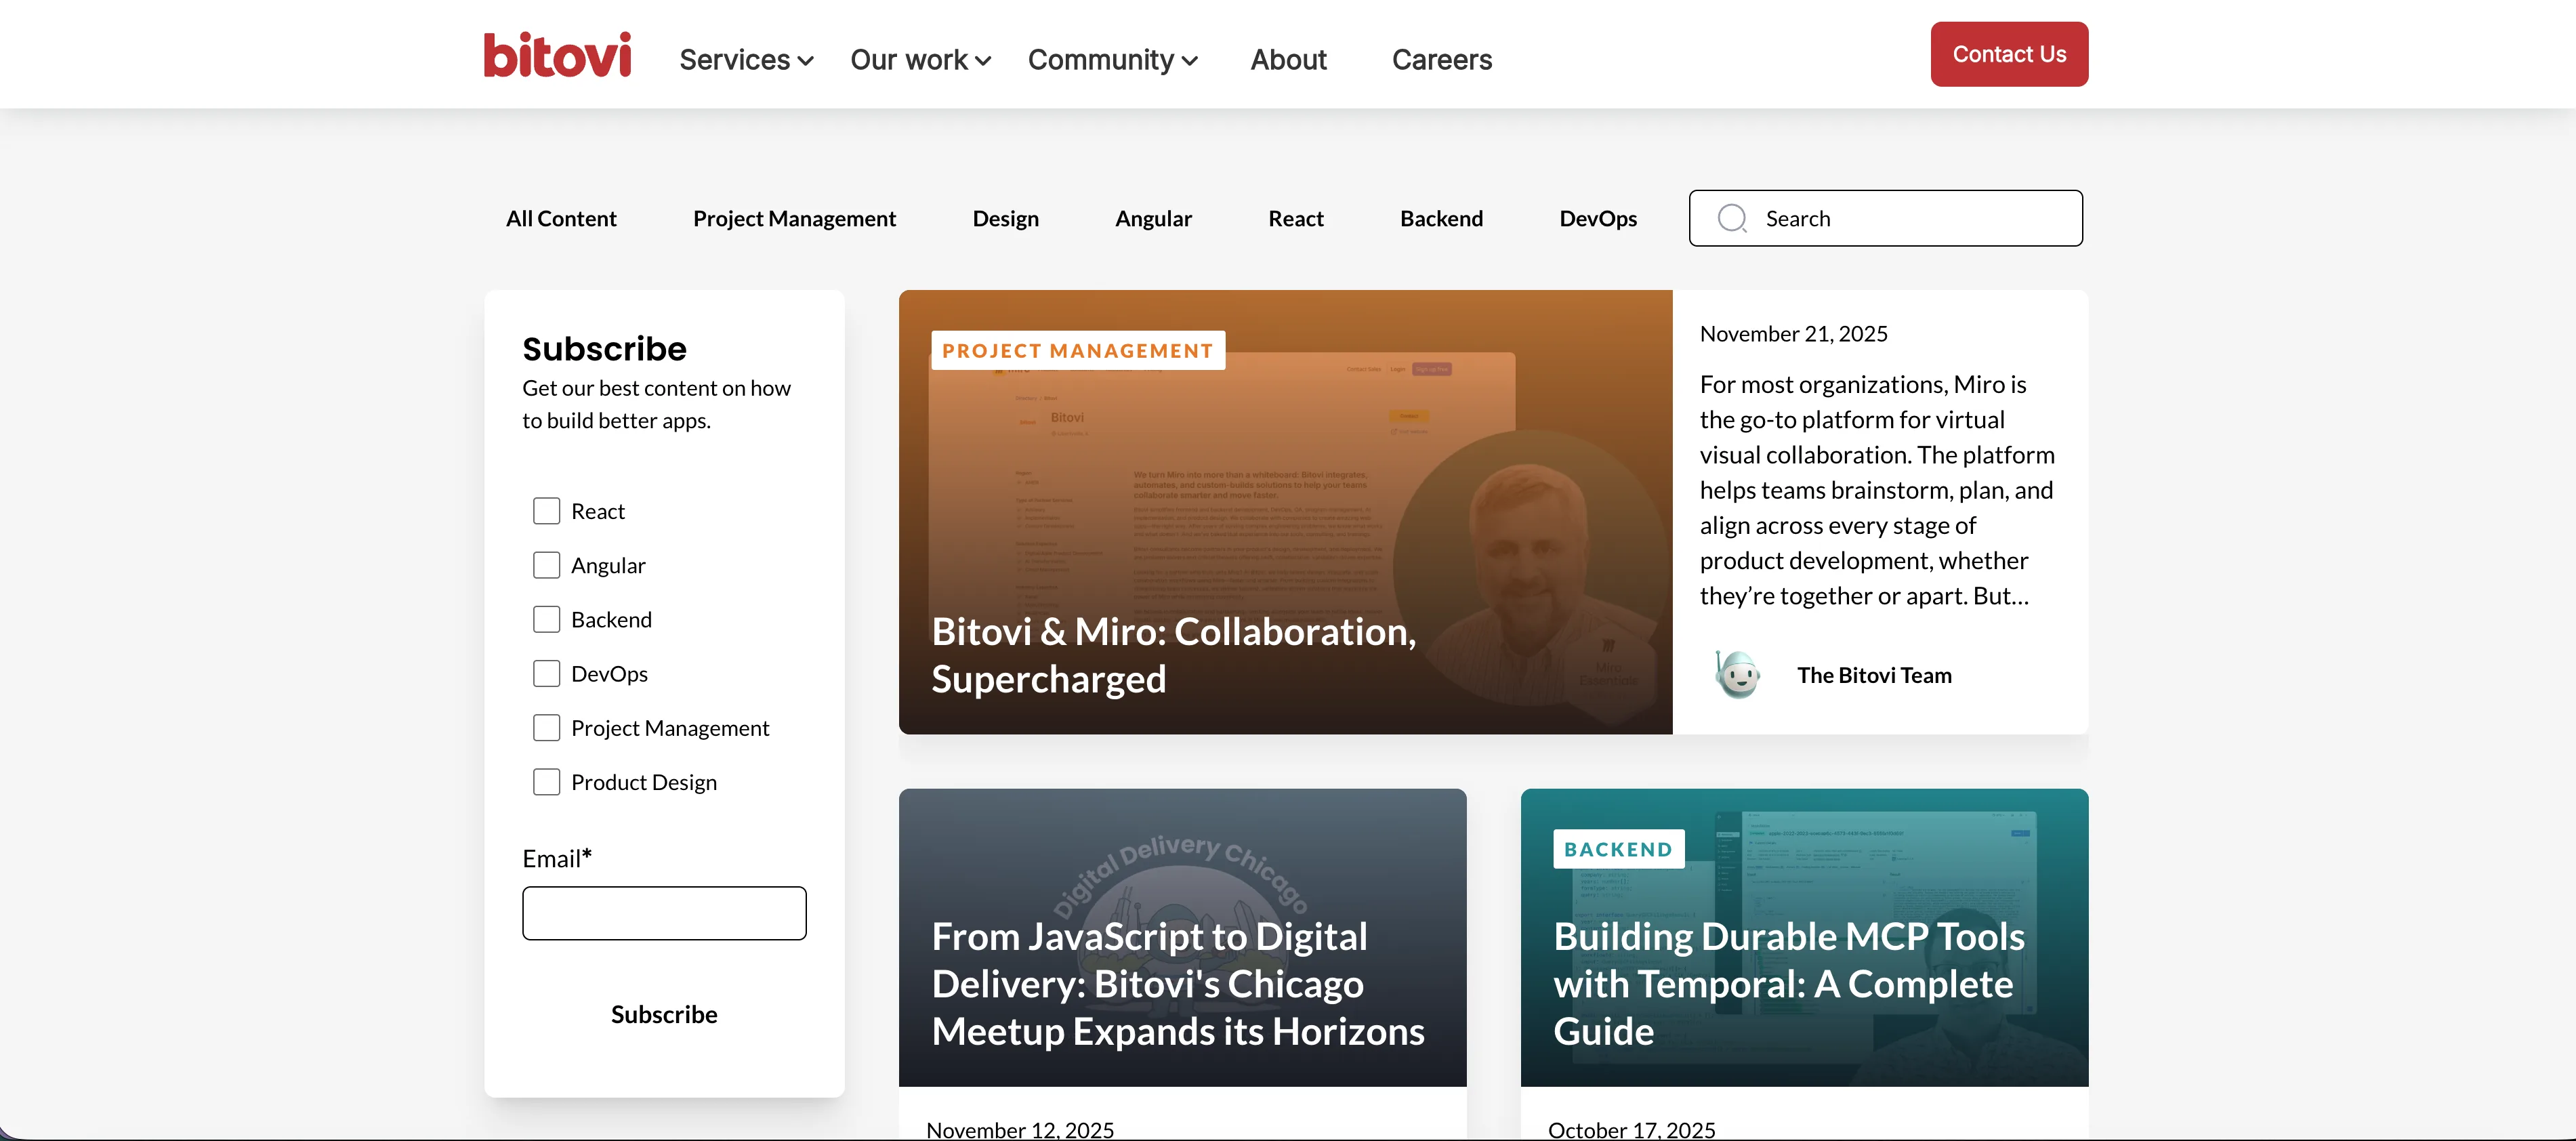Go to the Bitovi logo homepage
This screenshot has width=2576, height=1141.
[x=557, y=54]
